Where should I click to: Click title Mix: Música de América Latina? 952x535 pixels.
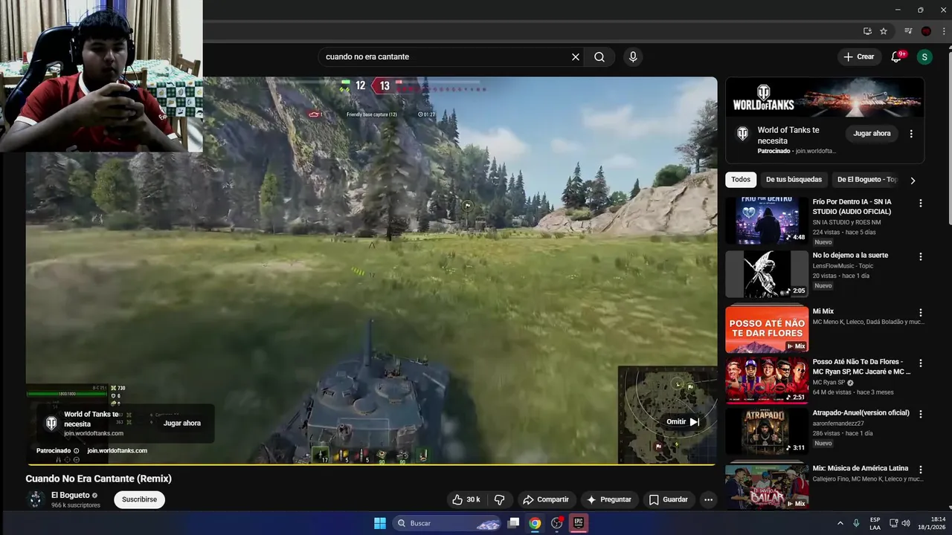click(861, 468)
